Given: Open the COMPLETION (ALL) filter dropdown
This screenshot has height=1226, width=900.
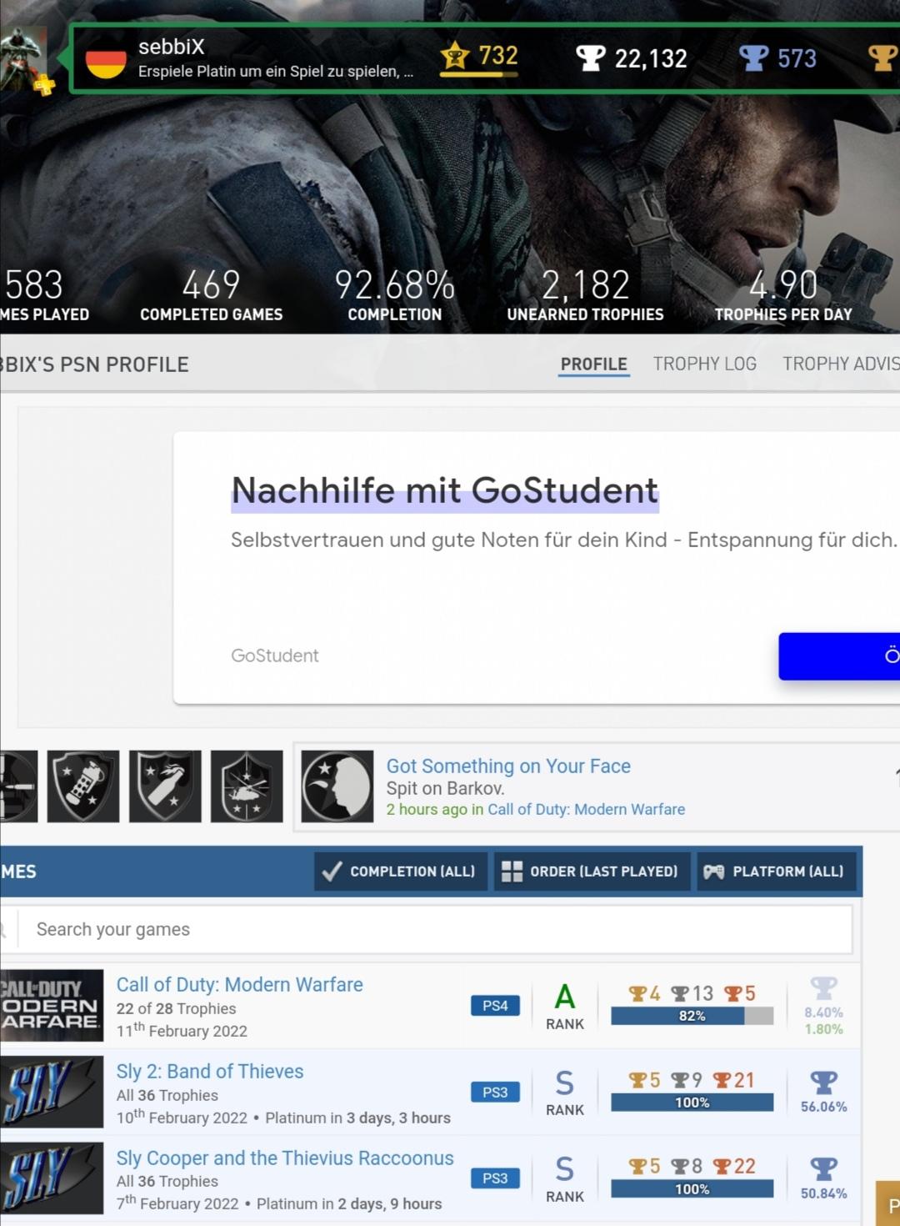Looking at the screenshot, I should (400, 872).
